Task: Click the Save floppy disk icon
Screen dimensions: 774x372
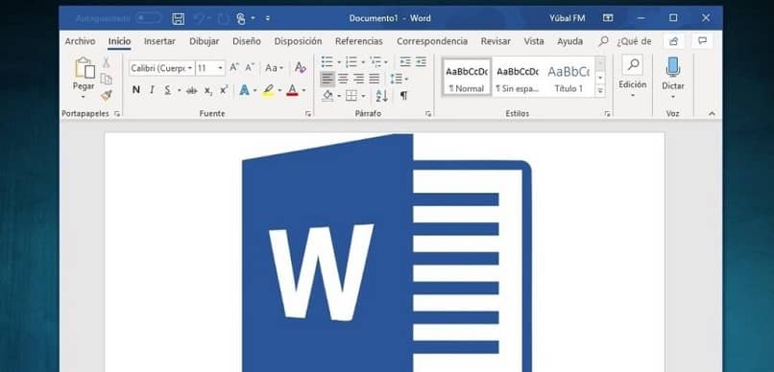Action: (x=179, y=19)
